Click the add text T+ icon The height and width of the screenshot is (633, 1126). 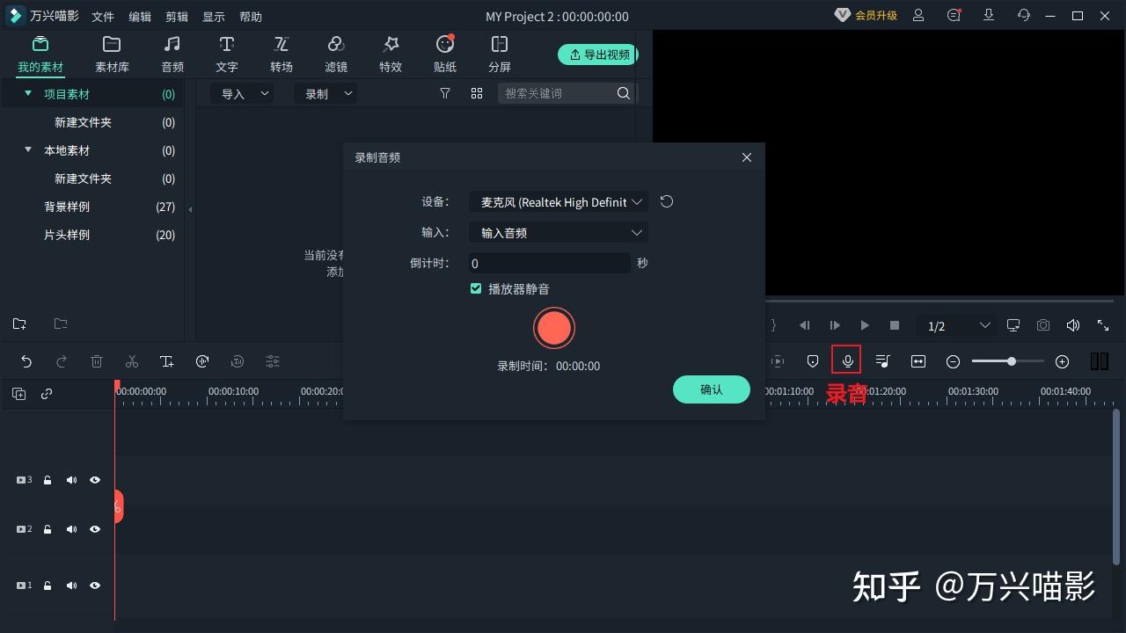click(167, 361)
